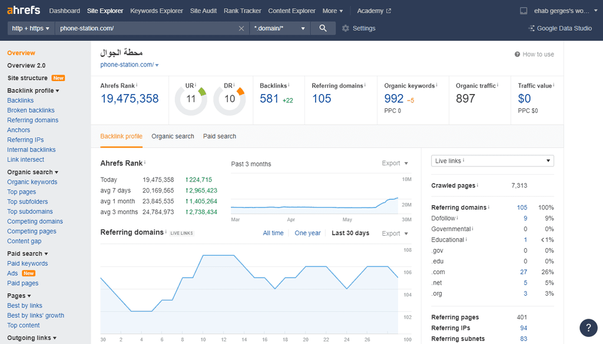
Task: Click the 992 organic keywords count
Action: point(394,99)
